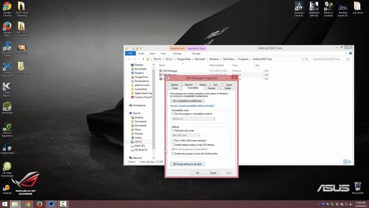Open the choose compatibility settings manually link
Viewport: 369px width, 208px height.
(x=192, y=106)
